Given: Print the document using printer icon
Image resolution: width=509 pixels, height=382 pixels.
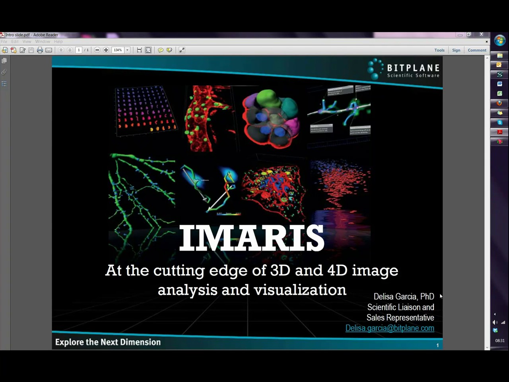Looking at the screenshot, I should tap(40, 50).
